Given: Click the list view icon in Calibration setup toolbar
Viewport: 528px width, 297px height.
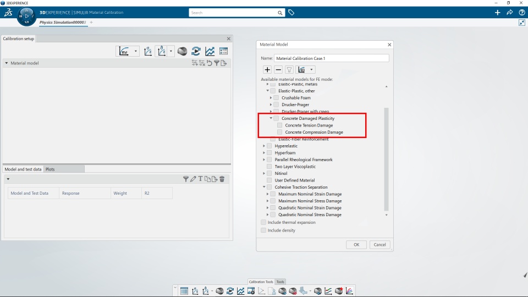Looking at the screenshot, I should [x=224, y=51].
